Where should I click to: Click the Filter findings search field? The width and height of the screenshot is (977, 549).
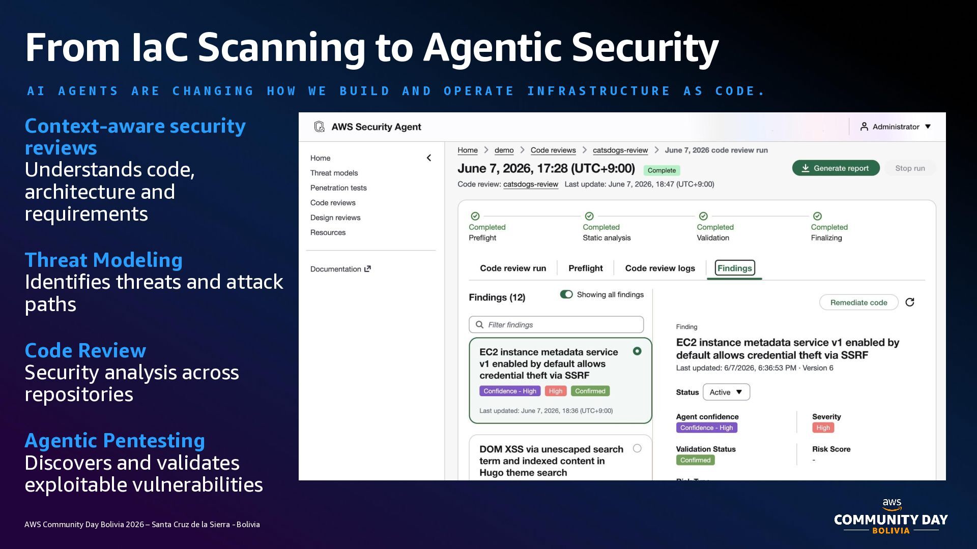click(x=556, y=324)
